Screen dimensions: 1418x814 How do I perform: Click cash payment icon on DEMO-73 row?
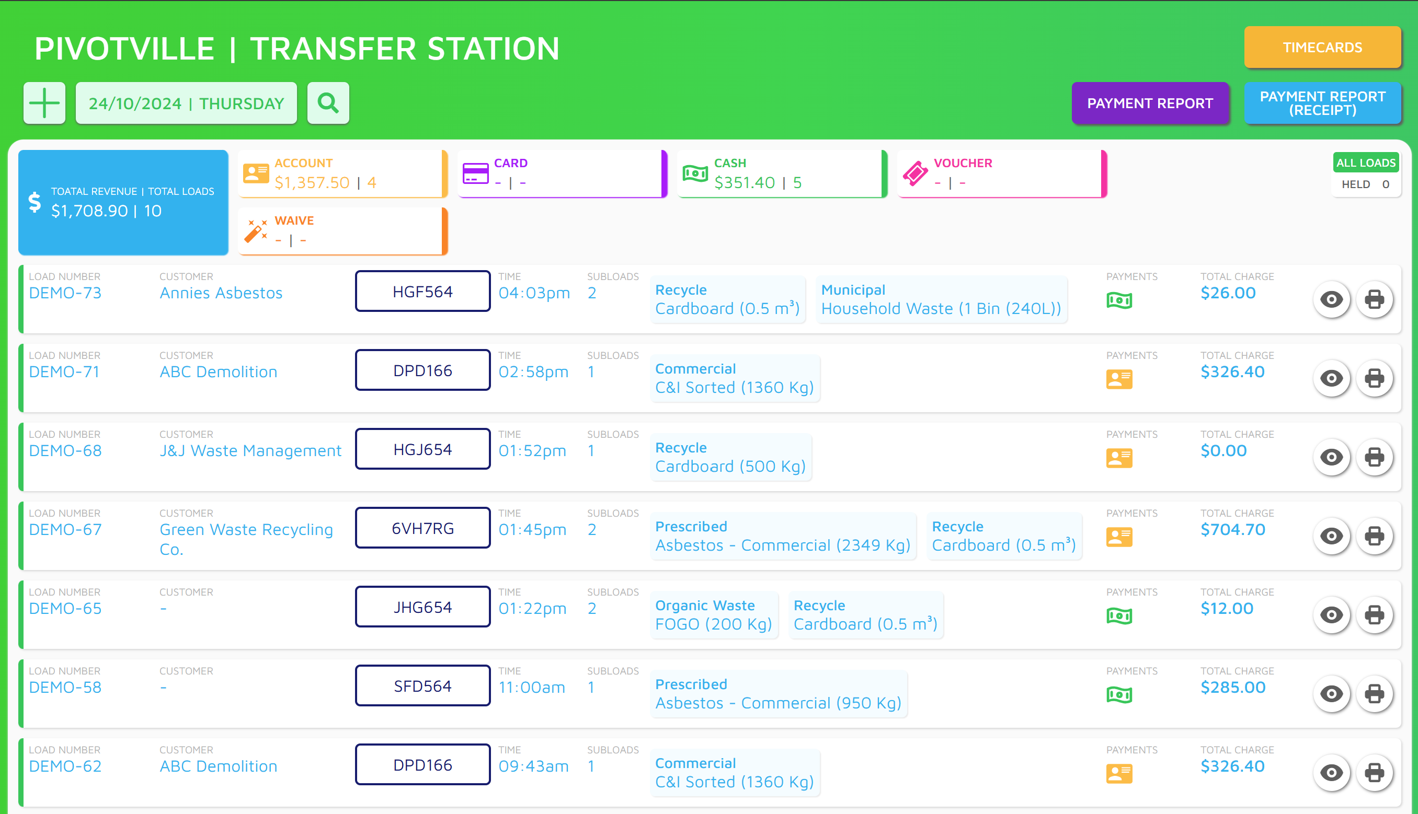coord(1119,301)
